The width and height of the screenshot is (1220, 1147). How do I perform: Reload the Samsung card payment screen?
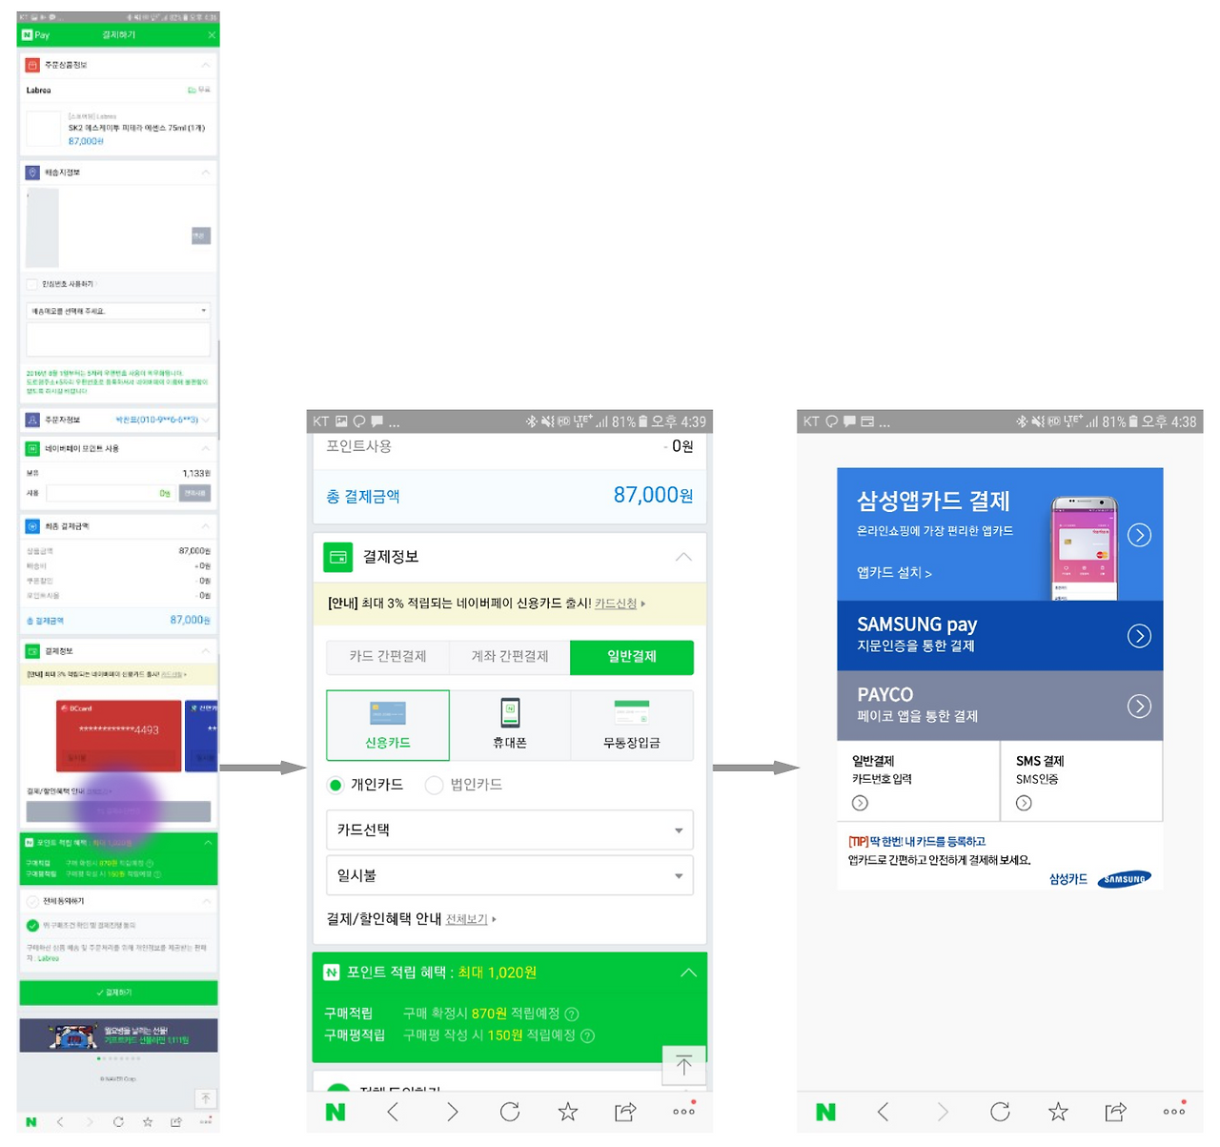pos(1000,1112)
